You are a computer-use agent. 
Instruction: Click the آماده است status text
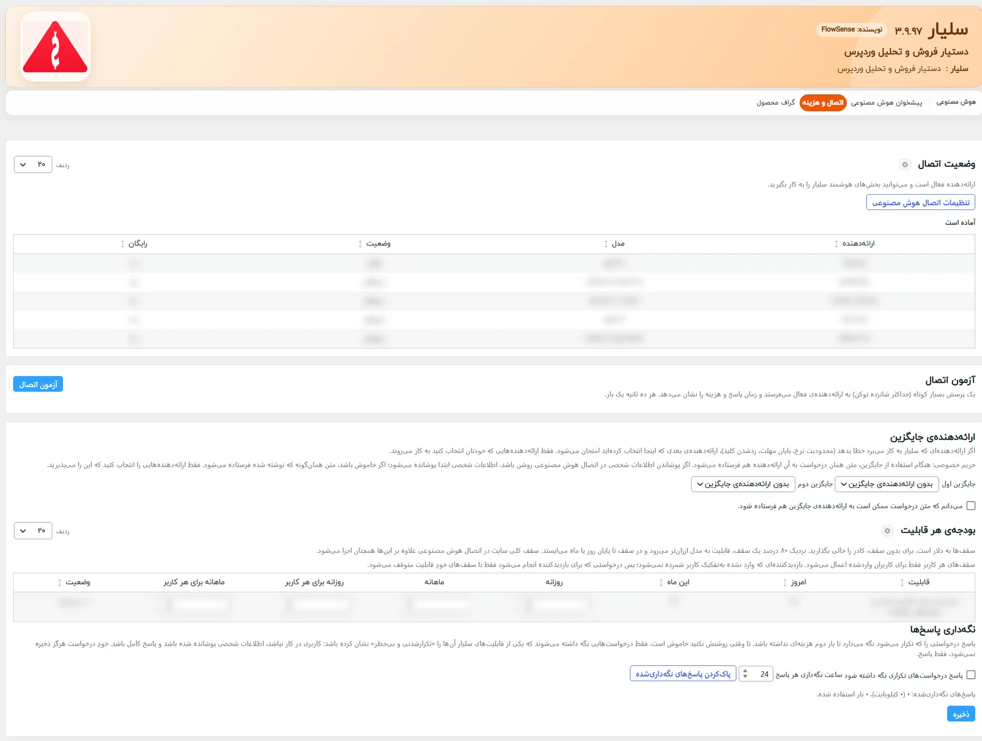click(x=960, y=222)
